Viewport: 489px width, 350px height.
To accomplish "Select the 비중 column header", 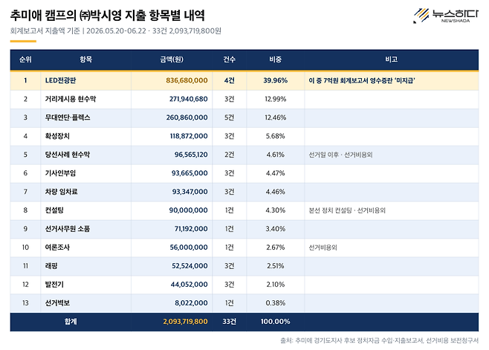I will coord(276,59).
